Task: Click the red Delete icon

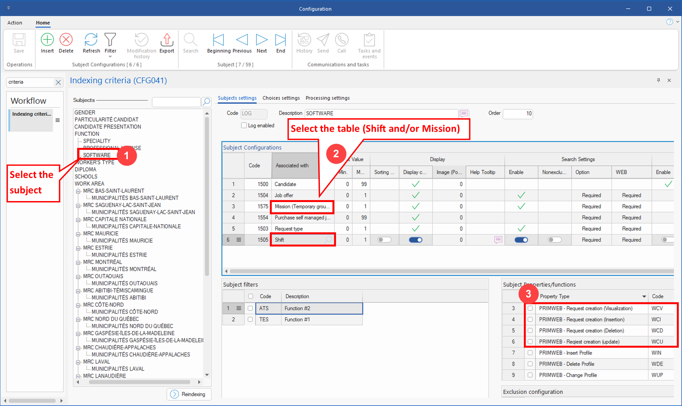Action: point(66,40)
